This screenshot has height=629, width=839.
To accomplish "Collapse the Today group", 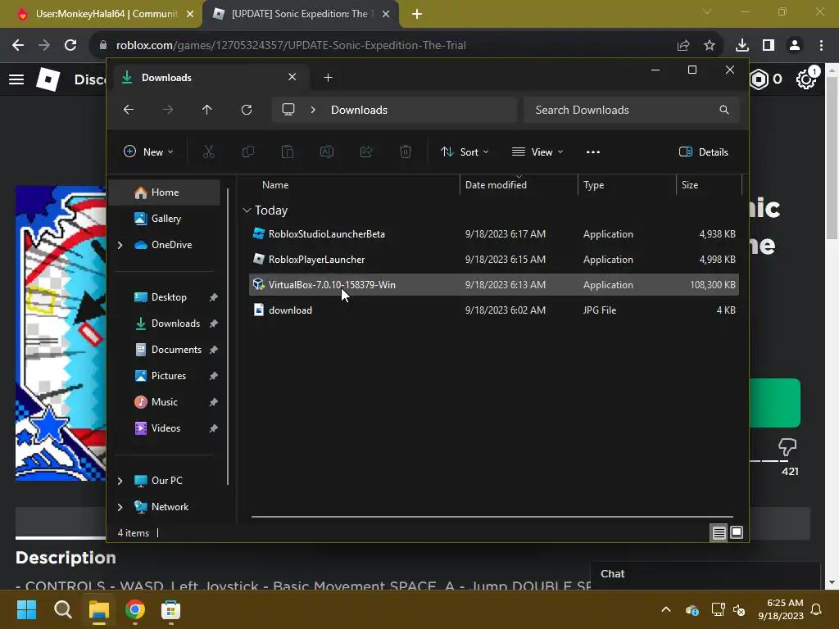I will tap(247, 210).
